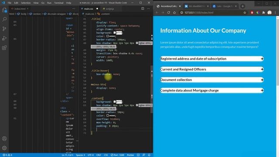Image resolution: width=279 pixels, height=157 pixels.
Task: Open the Edit menu
Action: (16, 3)
